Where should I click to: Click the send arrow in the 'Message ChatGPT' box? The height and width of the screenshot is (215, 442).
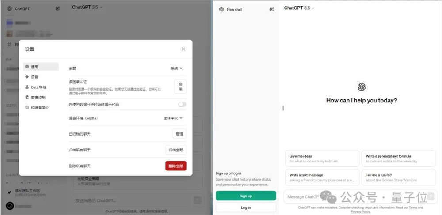[431, 196]
